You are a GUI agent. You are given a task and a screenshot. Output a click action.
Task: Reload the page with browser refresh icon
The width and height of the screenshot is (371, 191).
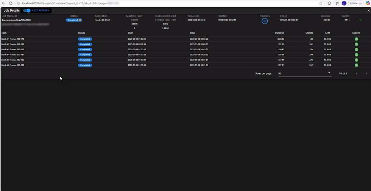[x=11, y=3]
